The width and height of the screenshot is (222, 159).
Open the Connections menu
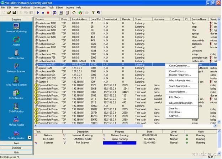[x=39, y=7]
